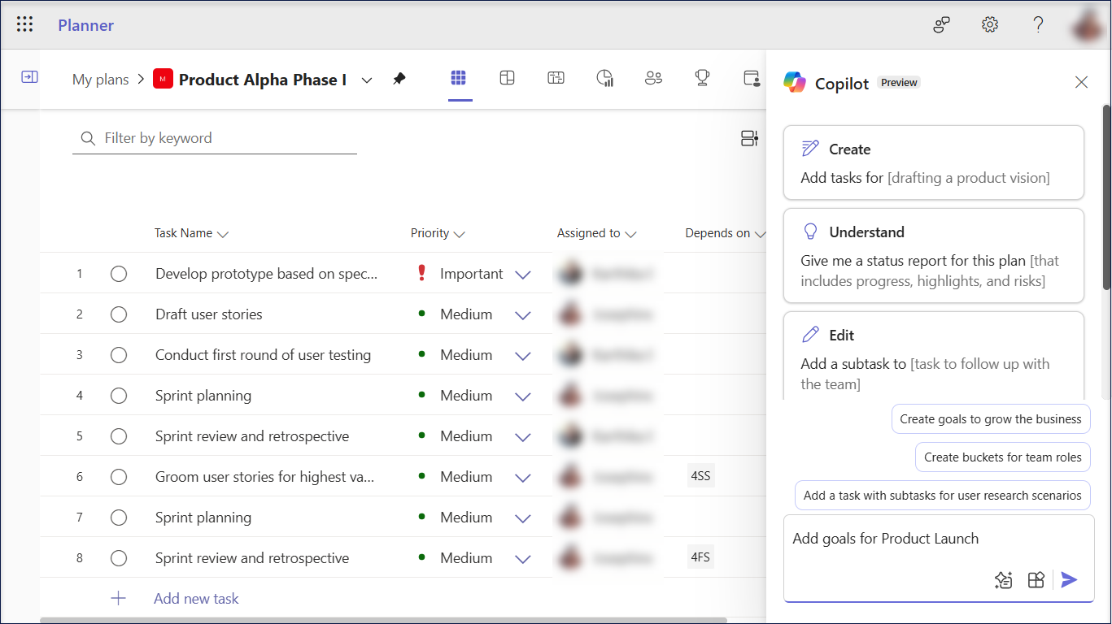Open the grouping options icon above the tasks
Screen dimensions: 1112x624
pos(749,138)
